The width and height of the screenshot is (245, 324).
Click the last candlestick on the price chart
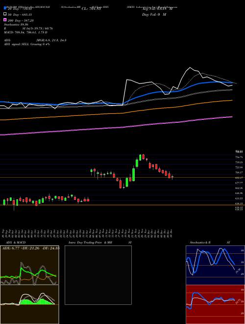pyautogui.click(x=172, y=177)
